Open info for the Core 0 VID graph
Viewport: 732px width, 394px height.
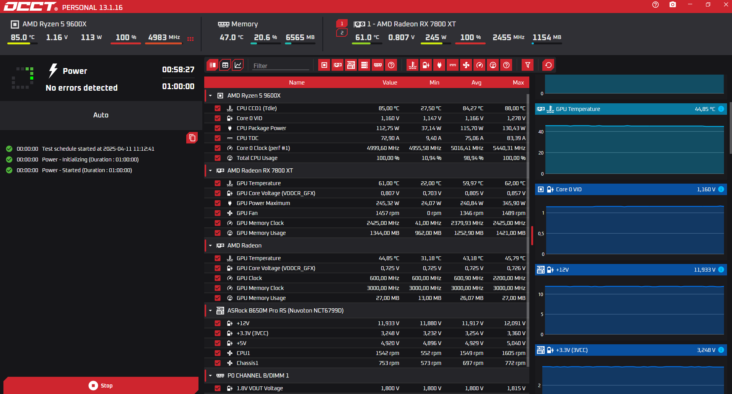point(721,189)
